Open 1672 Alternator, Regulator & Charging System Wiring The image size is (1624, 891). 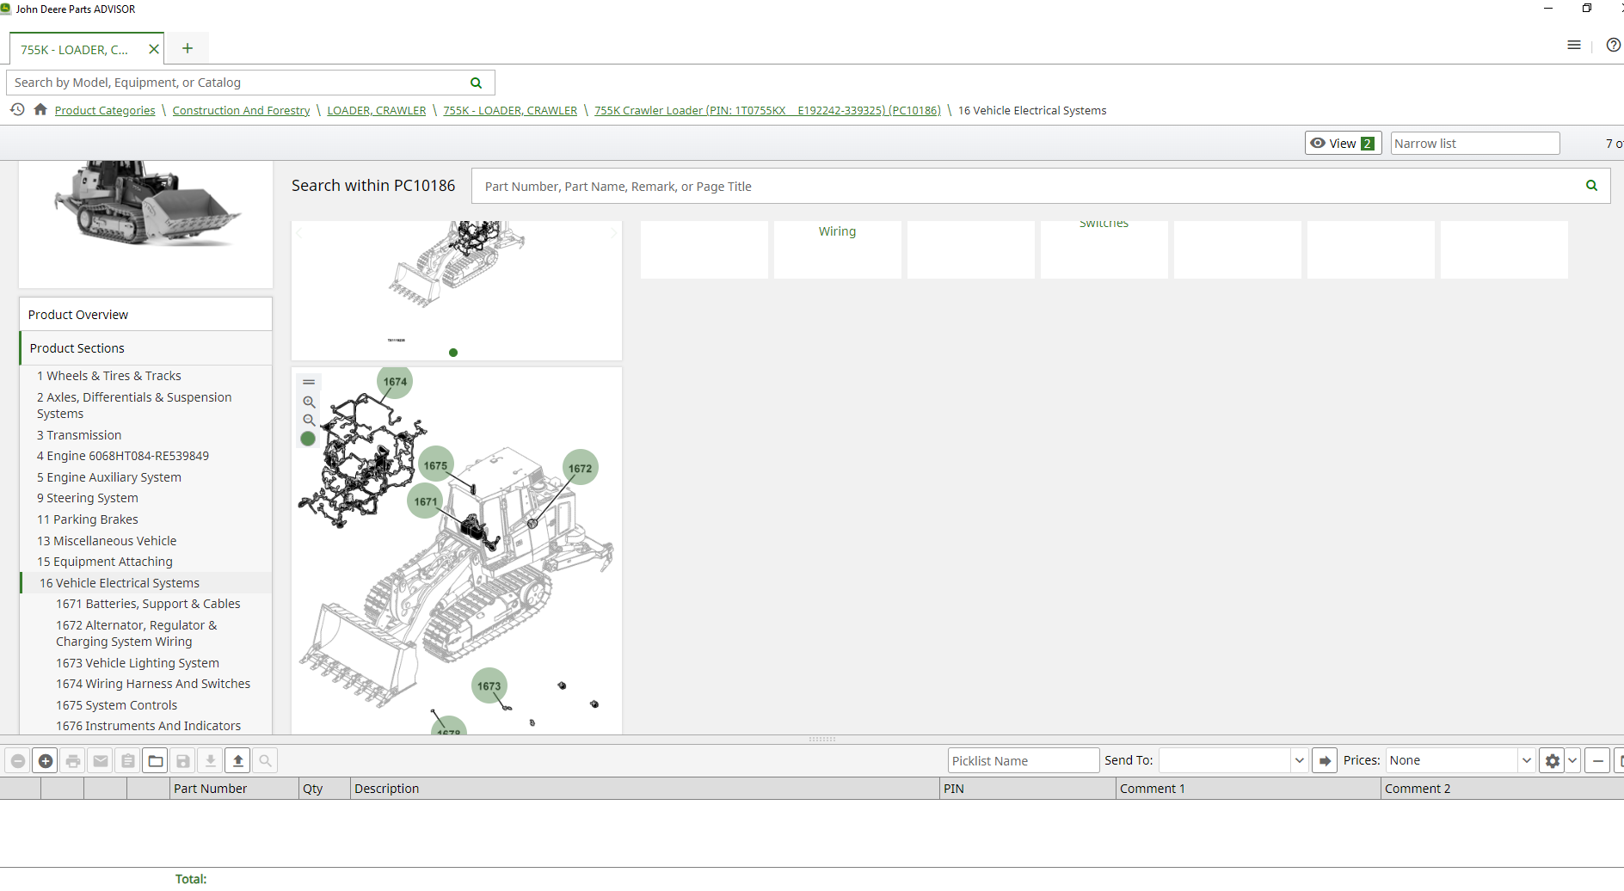pos(137,634)
